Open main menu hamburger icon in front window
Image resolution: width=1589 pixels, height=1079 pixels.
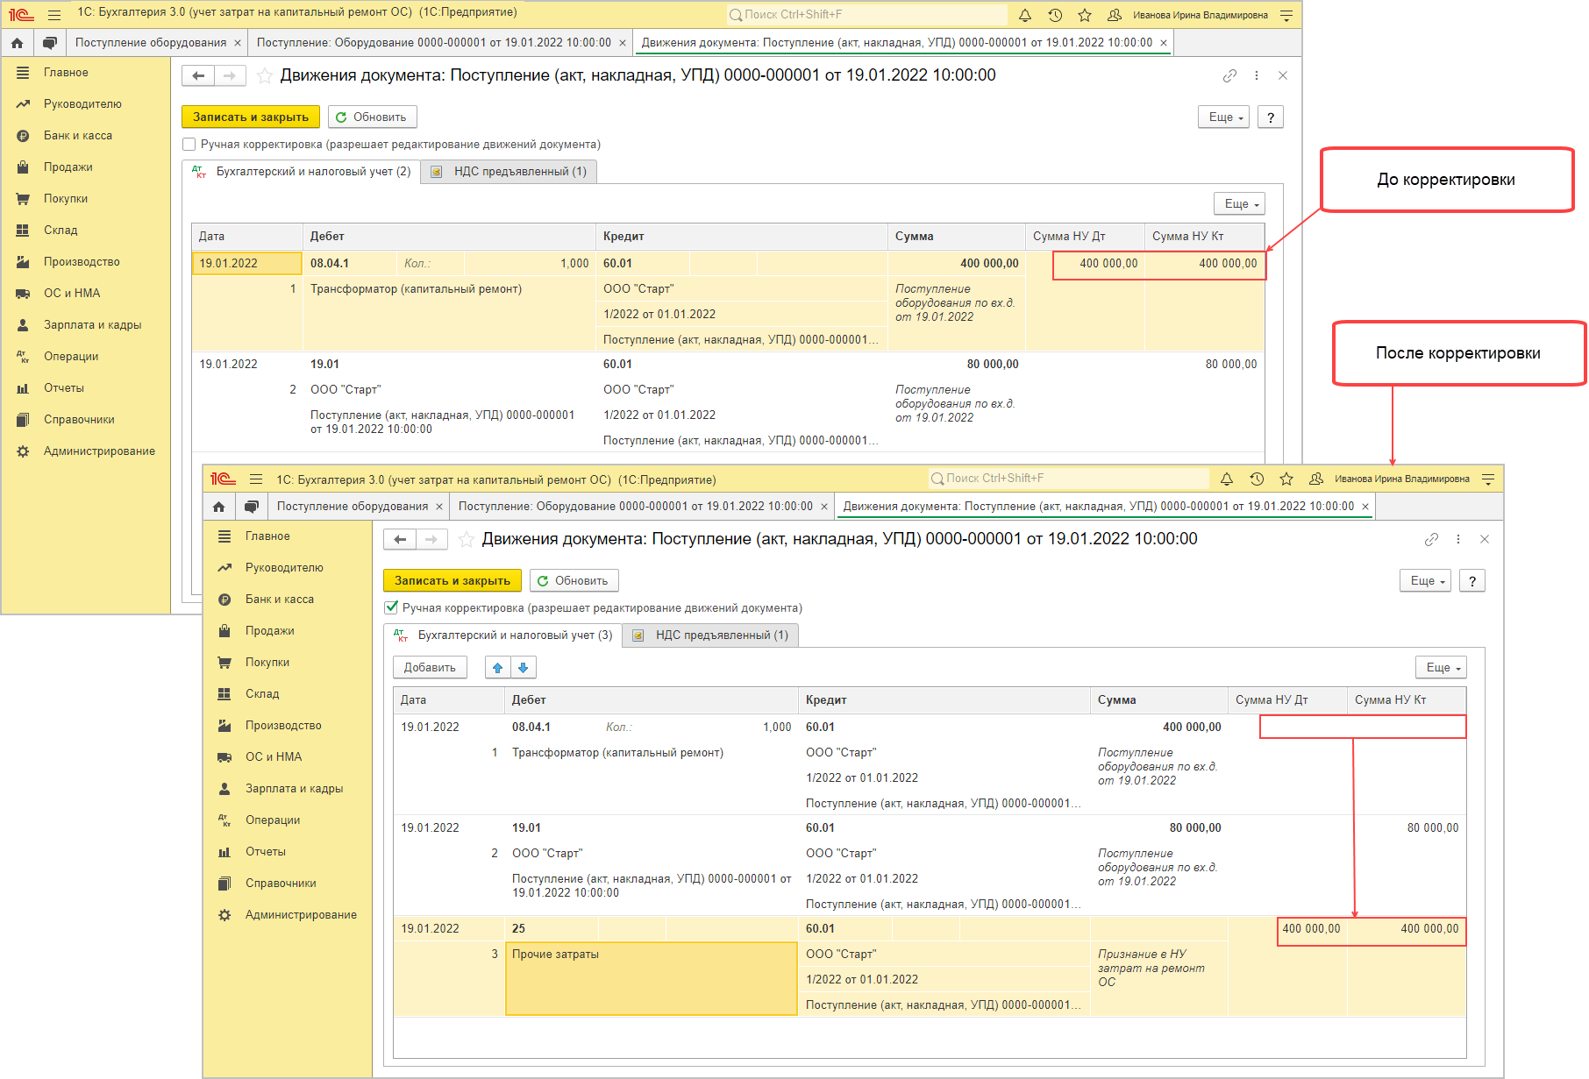pos(256,479)
